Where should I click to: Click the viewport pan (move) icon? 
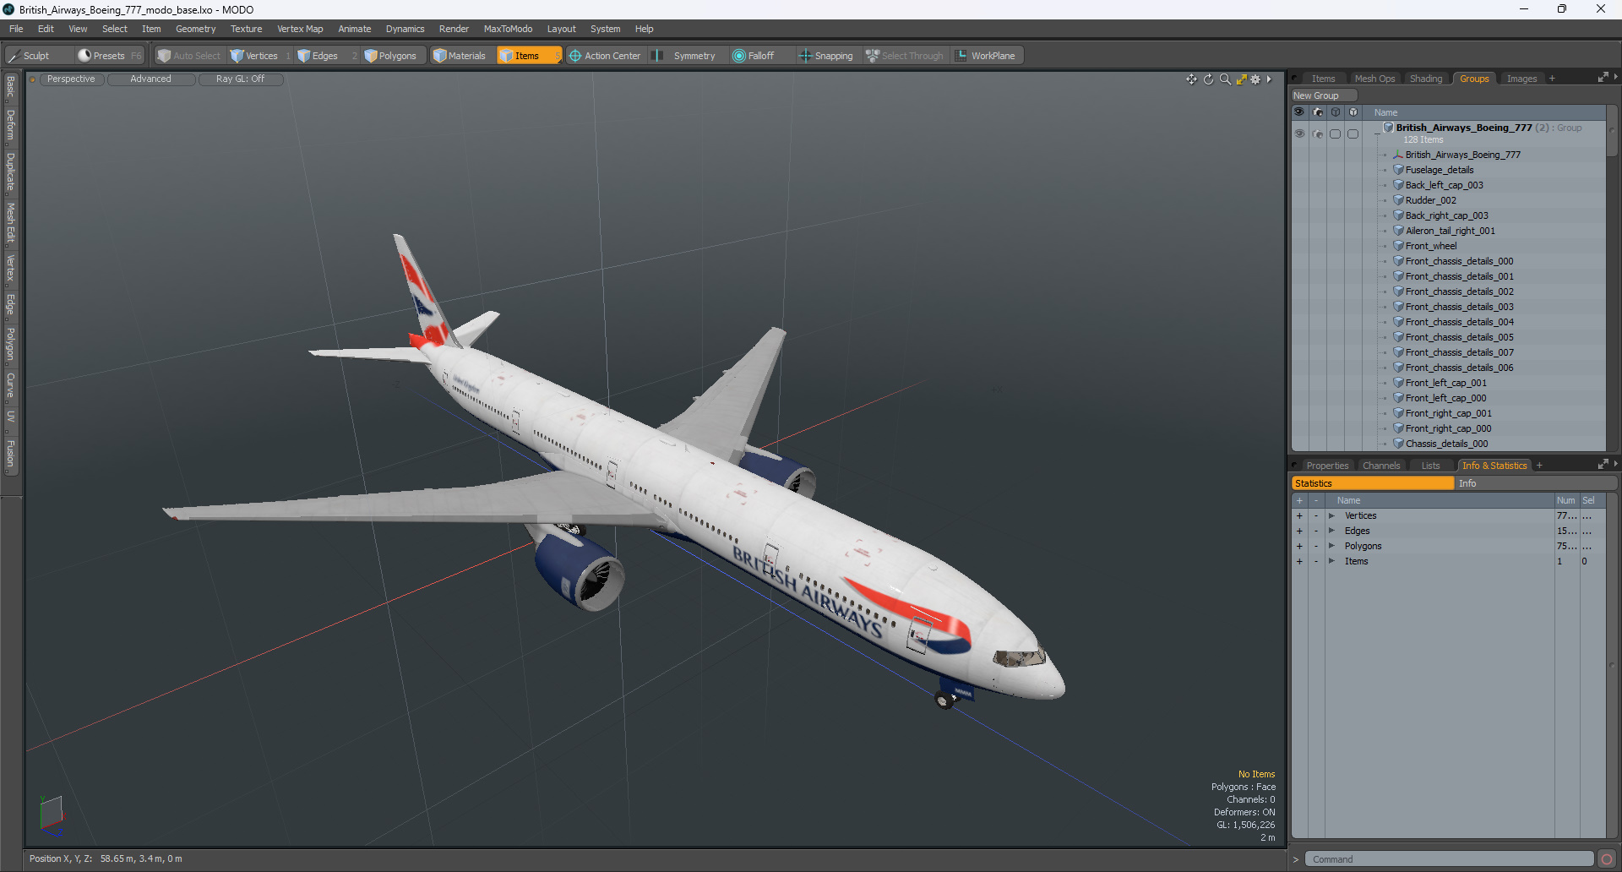[x=1191, y=79]
